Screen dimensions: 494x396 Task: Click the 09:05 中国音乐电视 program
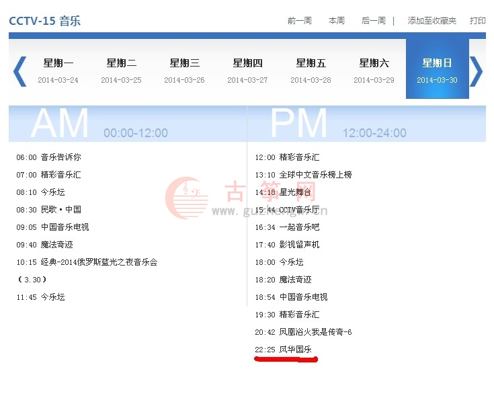52,227
